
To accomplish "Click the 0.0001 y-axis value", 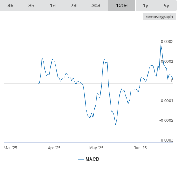I will pos(167,61).
